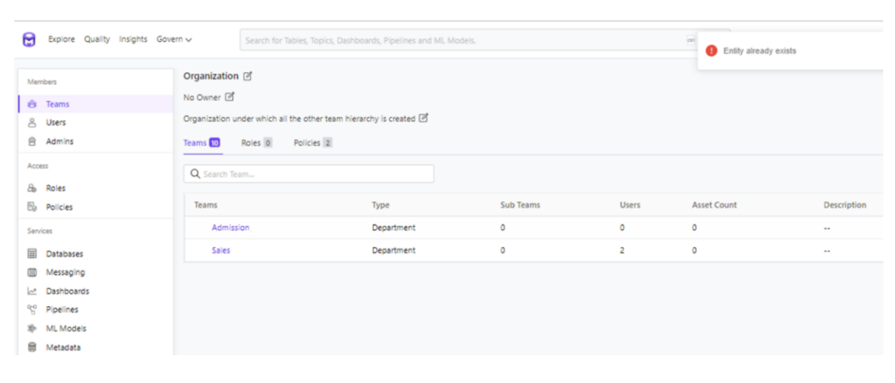This screenshot has height=383, width=895.
Task: Open Messaging services in the sidebar
Action: point(65,272)
